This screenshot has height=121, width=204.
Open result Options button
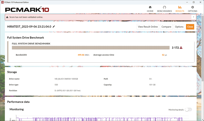tap(179, 27)
